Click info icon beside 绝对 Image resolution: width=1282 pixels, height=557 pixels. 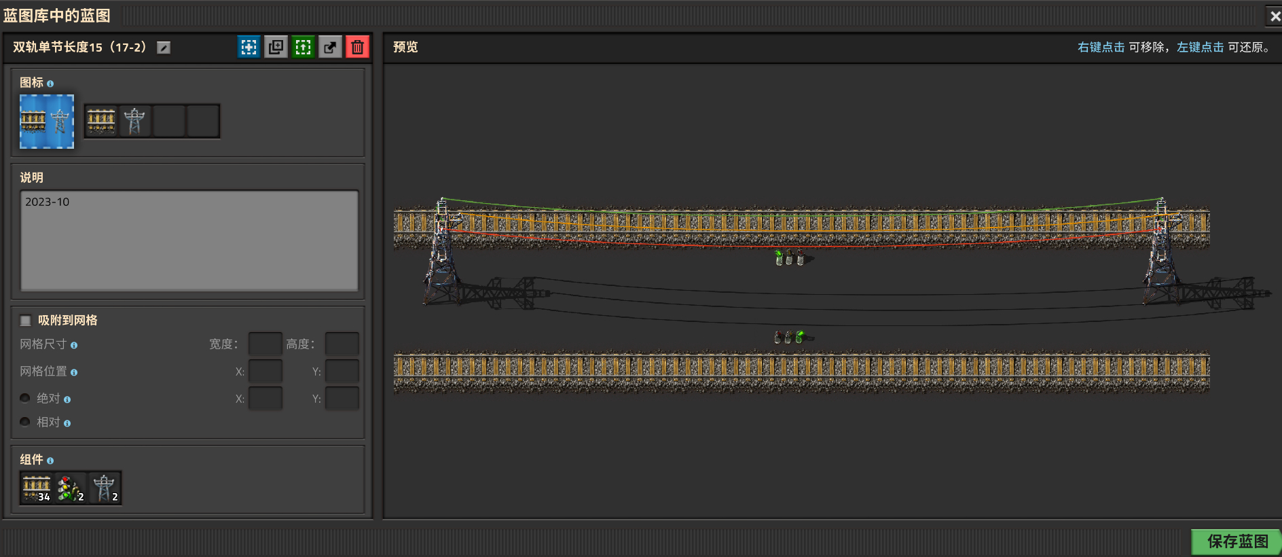pos(67,399)
